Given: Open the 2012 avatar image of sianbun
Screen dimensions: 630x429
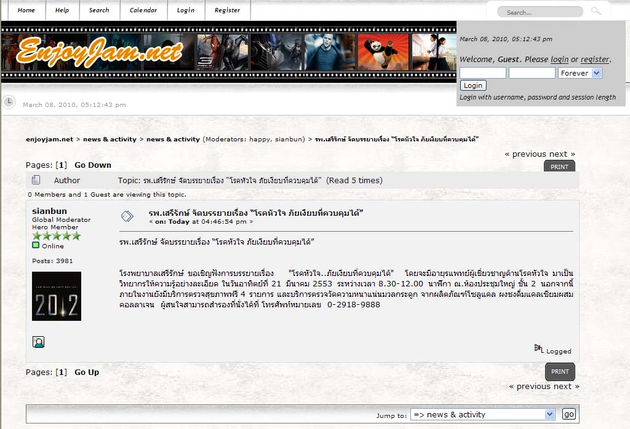Looking at the screenshot, I should [x=57, y=296].
